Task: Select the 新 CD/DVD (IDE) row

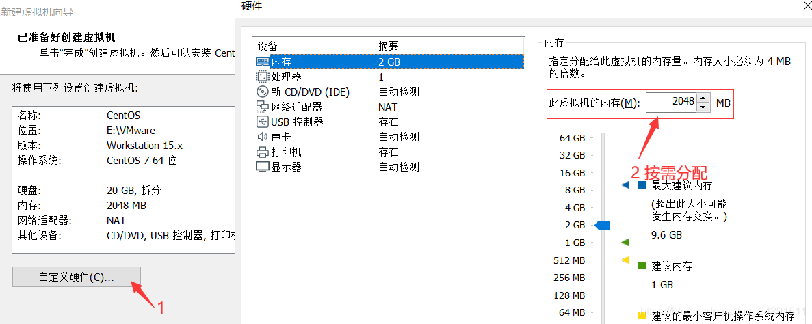Action: [389, 92]
